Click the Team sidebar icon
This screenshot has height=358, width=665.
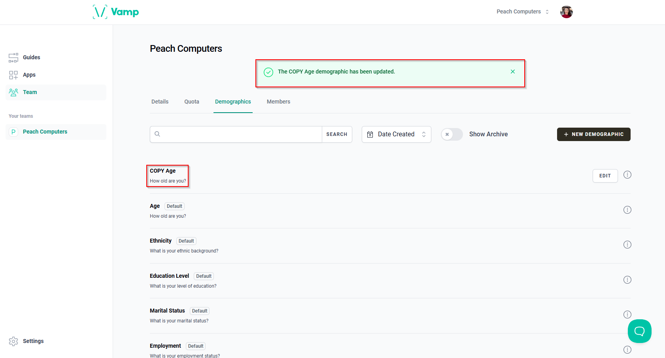click(x=13, y=92)
